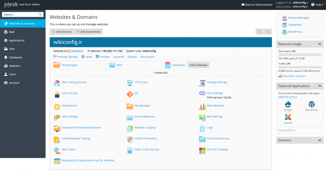Open the Mail sidebar menu item
Image resolution: width=326 pixels, height=176 pixels.
click(12, 32)
